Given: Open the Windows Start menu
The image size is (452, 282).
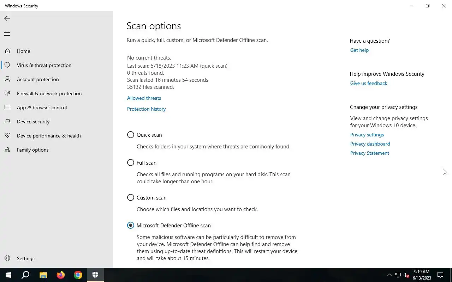Looking at the screenshot, I should point(8,275).
